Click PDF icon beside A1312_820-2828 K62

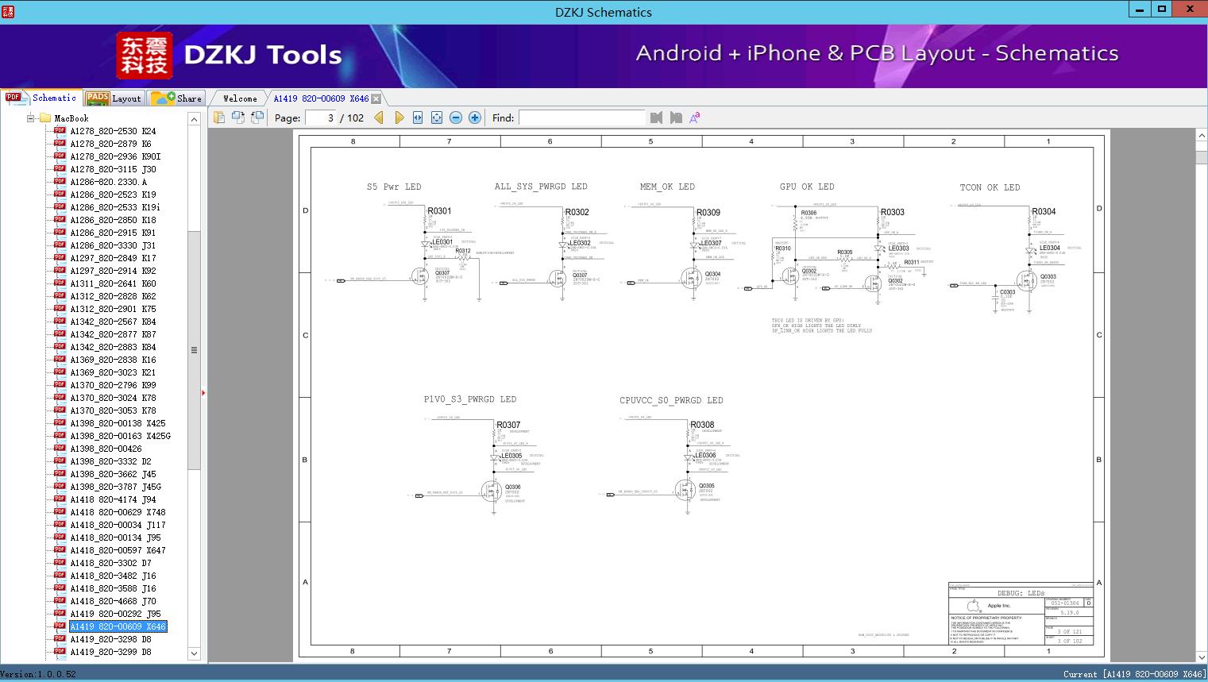point(60,295)
